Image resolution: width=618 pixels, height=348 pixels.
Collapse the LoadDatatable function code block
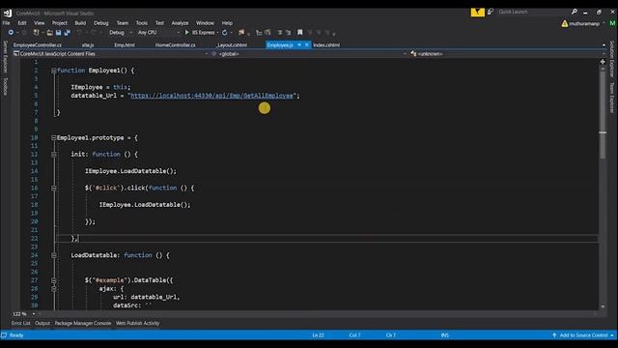(x=54, y=255)
